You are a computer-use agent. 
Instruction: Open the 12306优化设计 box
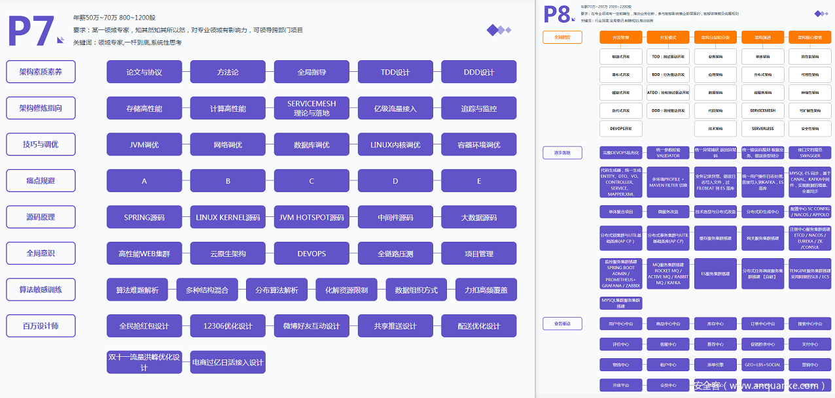point(228,326)
